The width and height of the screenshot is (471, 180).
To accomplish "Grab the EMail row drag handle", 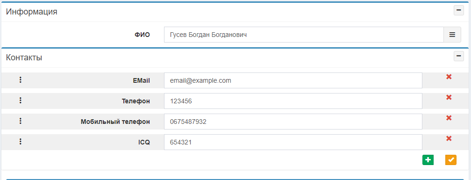I will click(x=20, y=79).
